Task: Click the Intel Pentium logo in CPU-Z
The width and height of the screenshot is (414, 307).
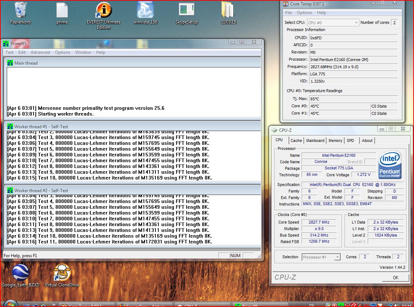Action: (390, 165)
